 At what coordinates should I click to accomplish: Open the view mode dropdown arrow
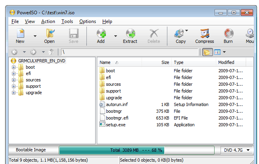[x=224, y=52]
